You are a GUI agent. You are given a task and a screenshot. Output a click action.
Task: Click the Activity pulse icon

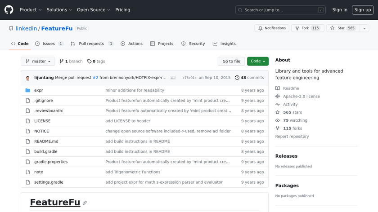tap(278, 104)
